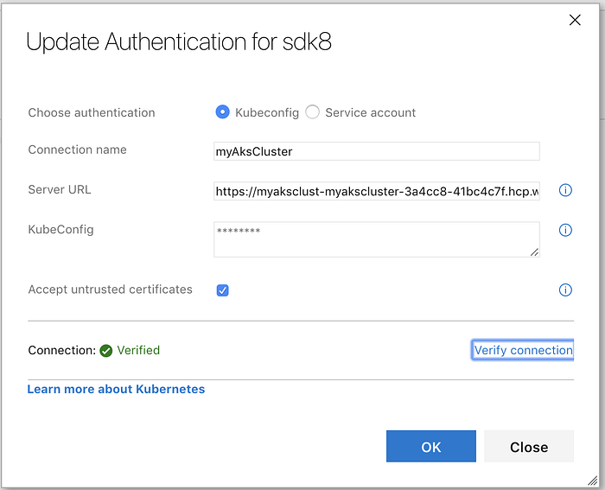Show info for Accept untrusted certificates

565,290
